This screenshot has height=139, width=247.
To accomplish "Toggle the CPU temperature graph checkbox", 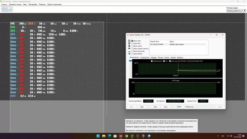I will [x=164, y=61].
